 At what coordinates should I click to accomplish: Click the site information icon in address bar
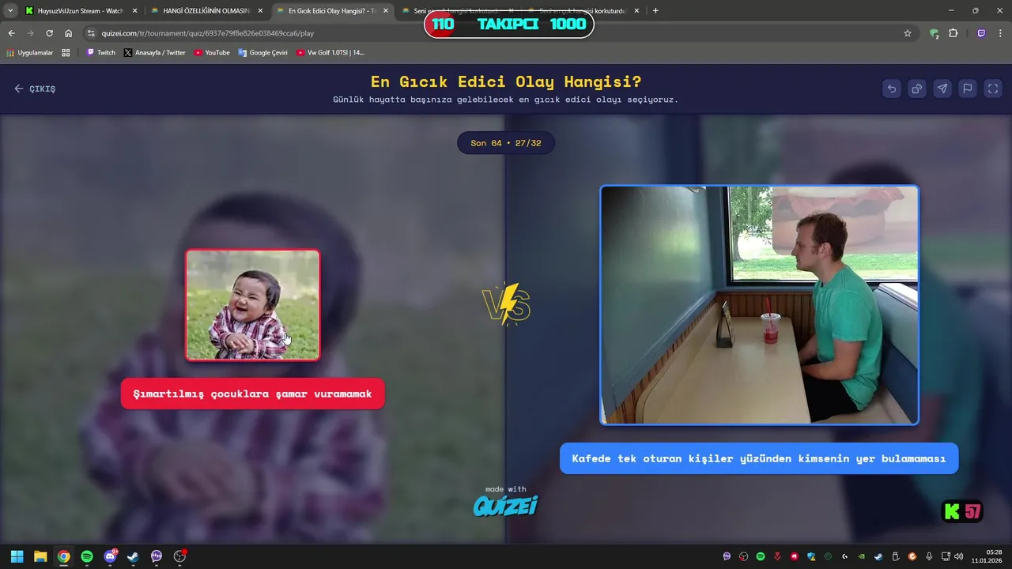[91, 33]
